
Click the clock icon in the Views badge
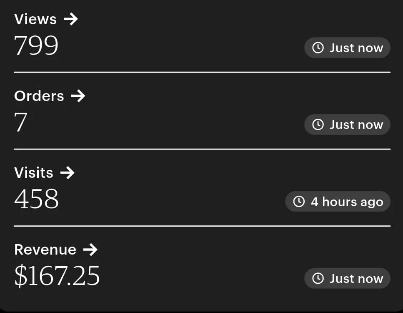click(318, 48)
